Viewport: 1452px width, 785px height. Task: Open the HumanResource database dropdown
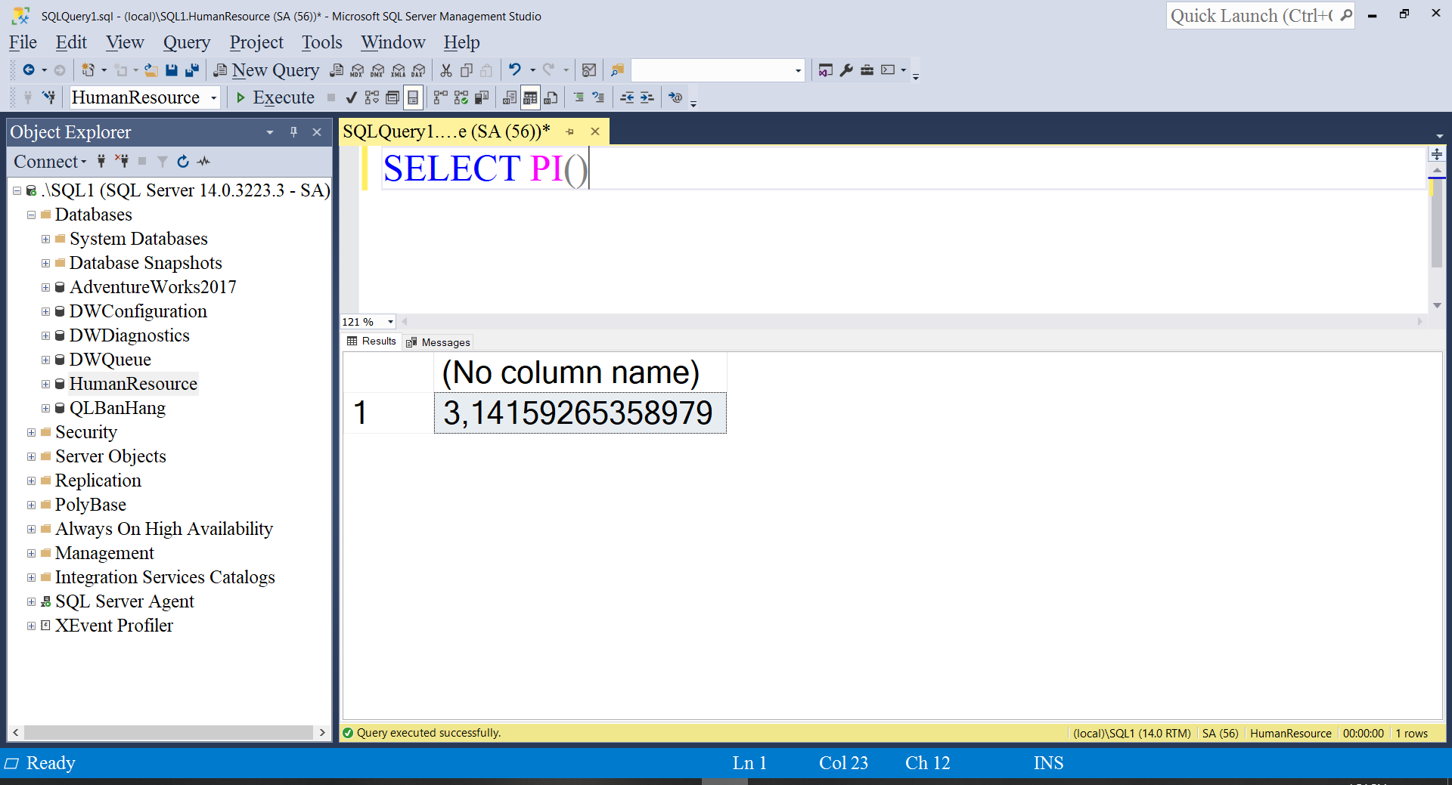click(214, 97)
